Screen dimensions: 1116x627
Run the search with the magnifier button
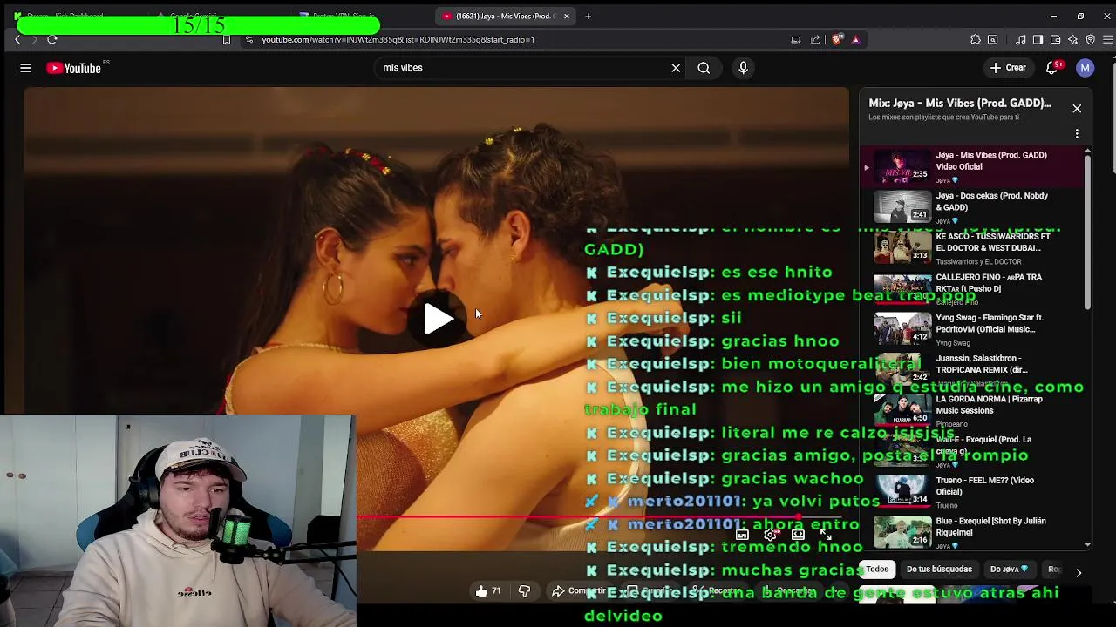point(704,68)
